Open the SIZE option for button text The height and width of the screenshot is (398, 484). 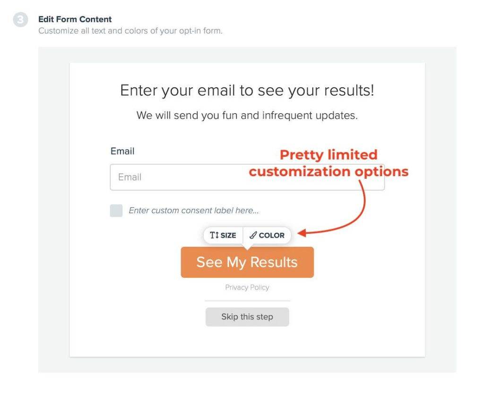coord(223,235)
